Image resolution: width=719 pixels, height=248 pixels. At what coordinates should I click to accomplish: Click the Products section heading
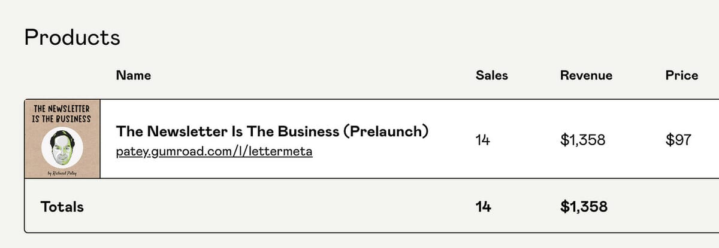[72, 38]
